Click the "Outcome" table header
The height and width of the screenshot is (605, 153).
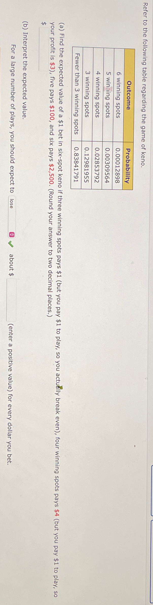[129, 95]
